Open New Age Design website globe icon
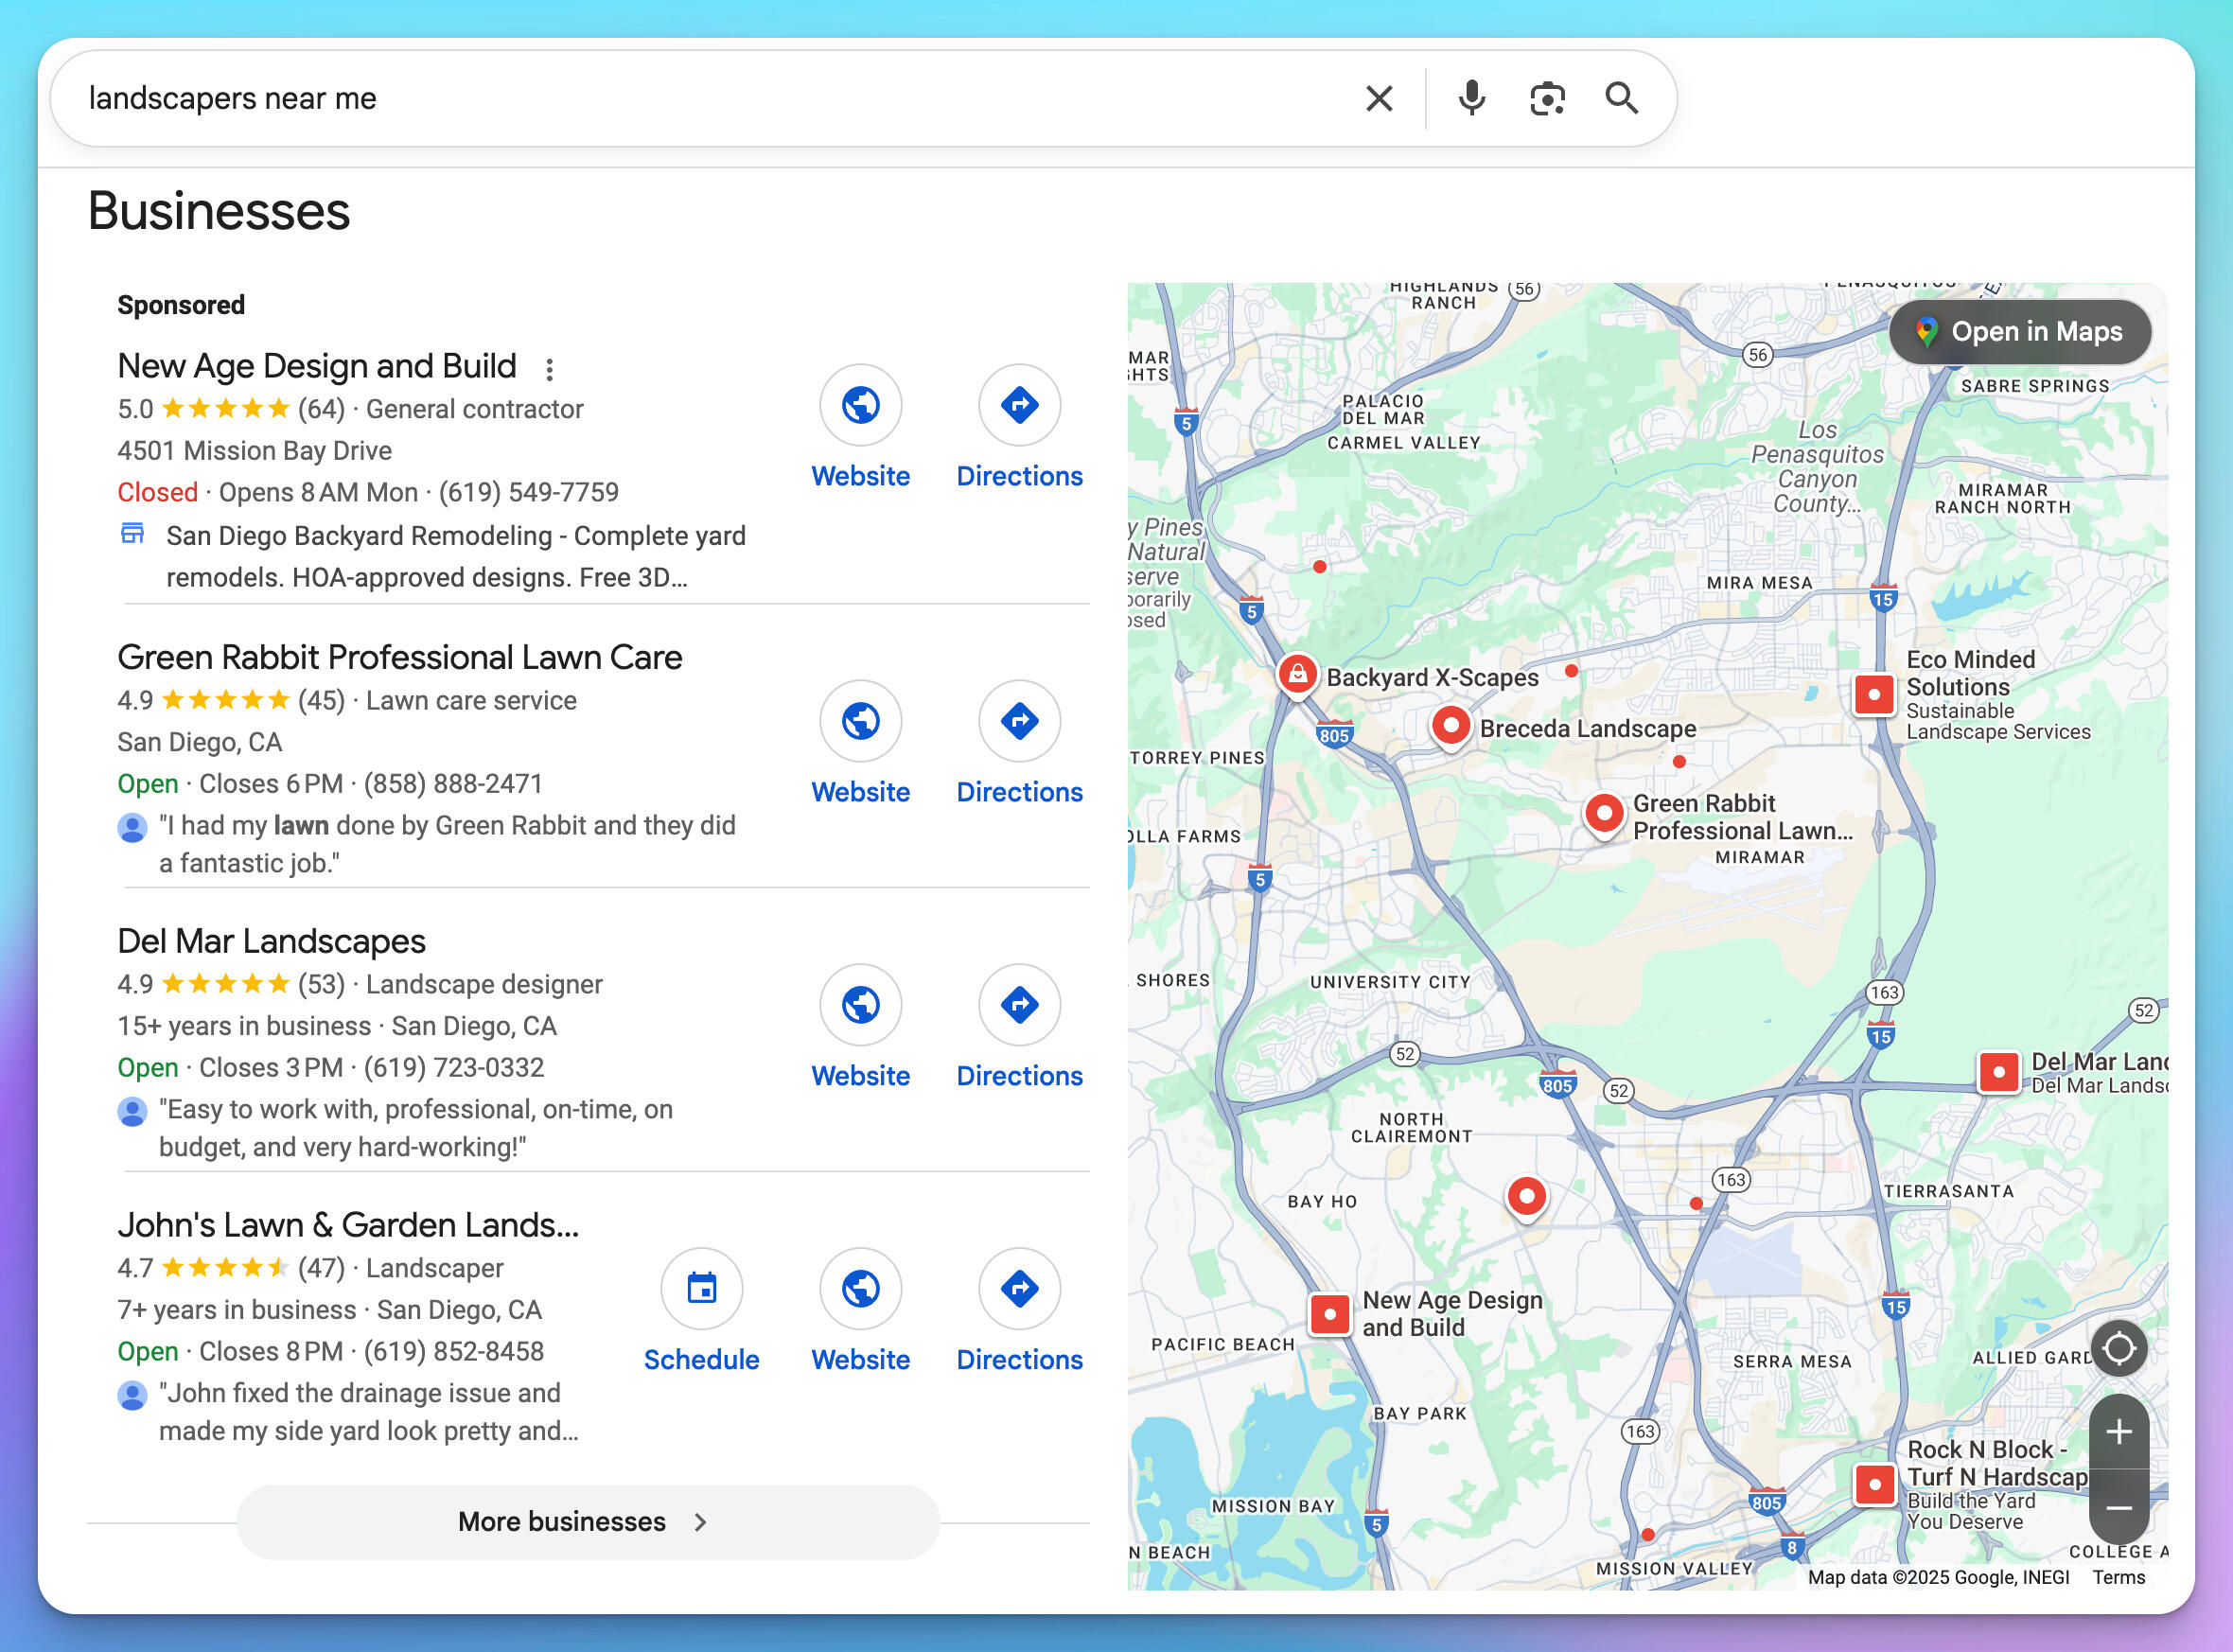 point(860,405)
